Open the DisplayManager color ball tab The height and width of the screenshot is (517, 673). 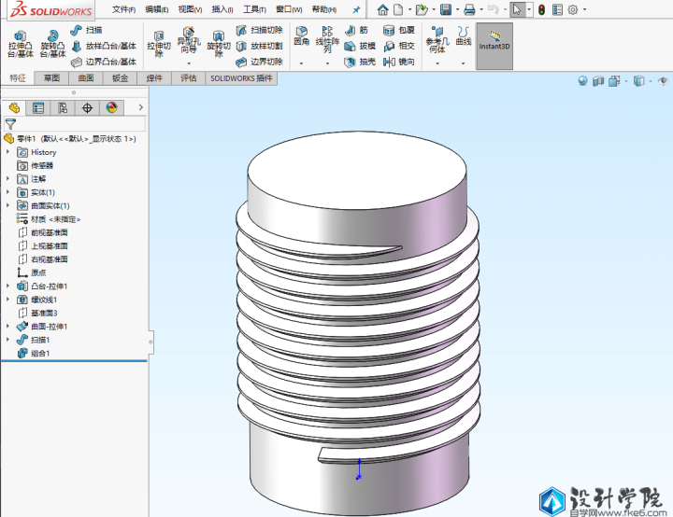click(111, 107)
